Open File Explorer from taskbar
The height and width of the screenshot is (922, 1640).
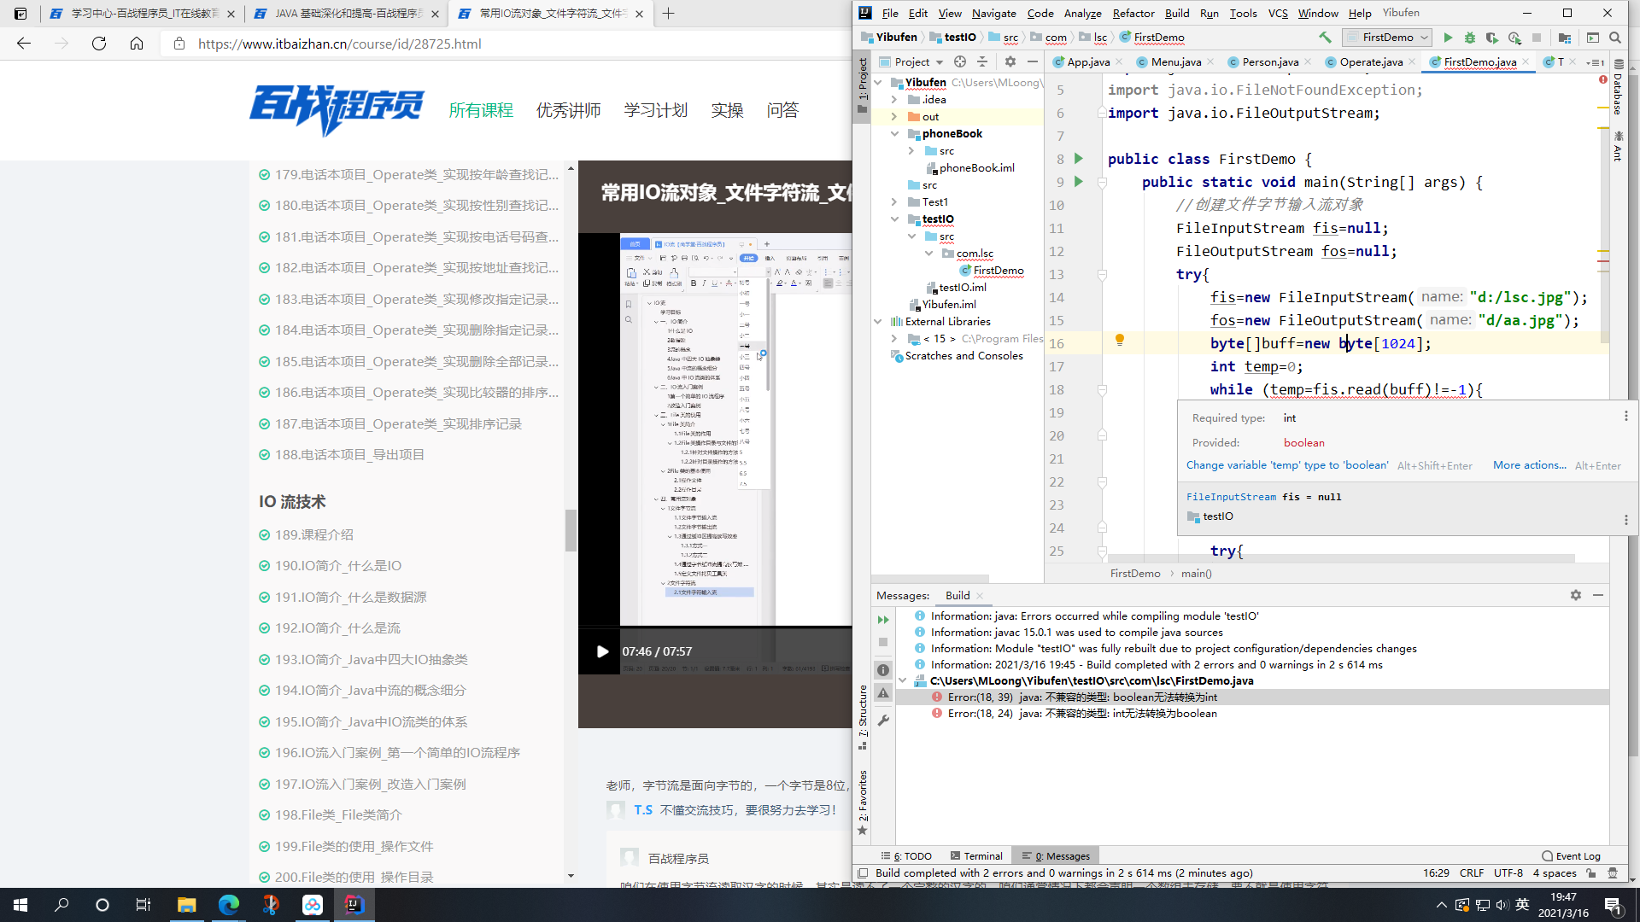tap(186, 905)
